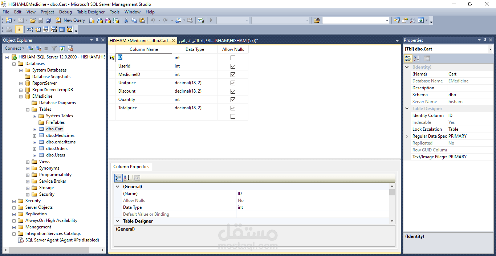Check Allow Nulls in the empty new row
This screenshot has width=496, height=256.
233,116
